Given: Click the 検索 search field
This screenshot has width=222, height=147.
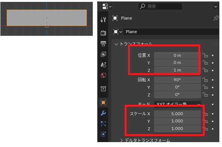Looking at the screenshot, I should point(160,6).
